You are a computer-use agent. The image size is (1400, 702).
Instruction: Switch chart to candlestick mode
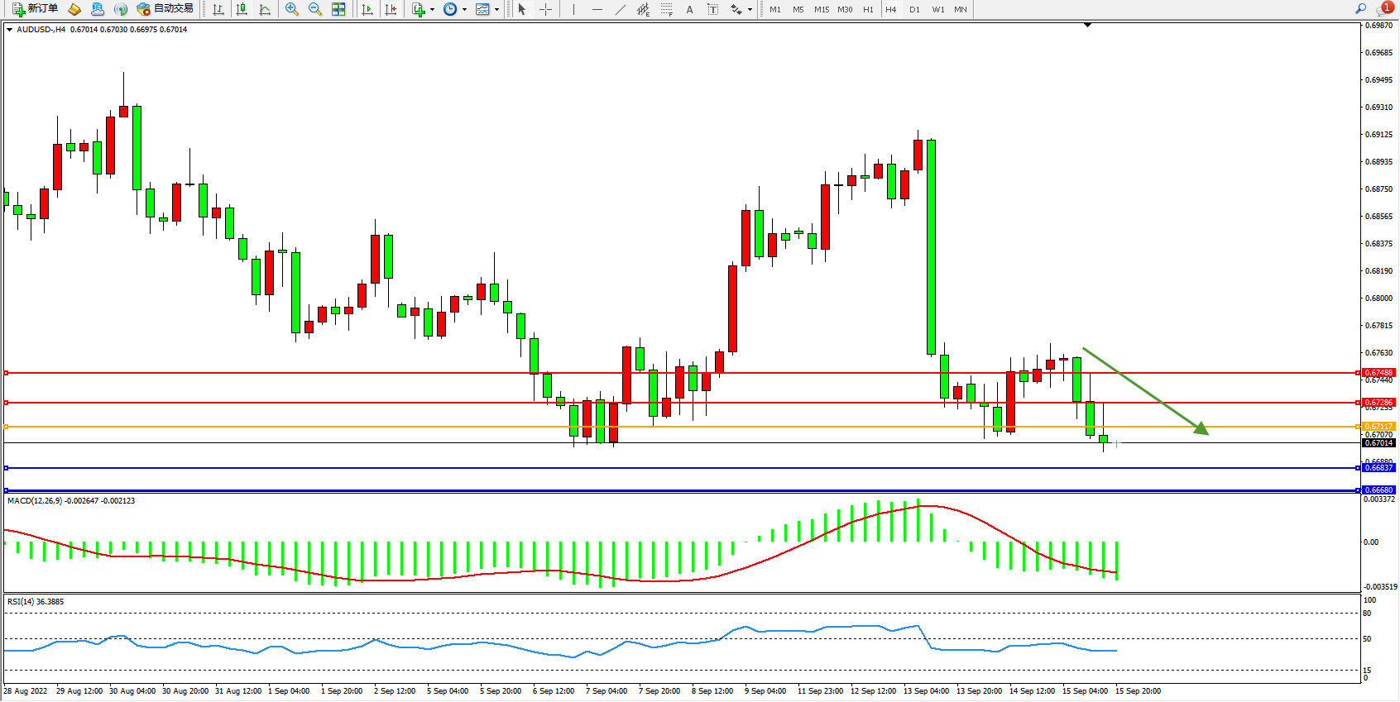(242, 9)
